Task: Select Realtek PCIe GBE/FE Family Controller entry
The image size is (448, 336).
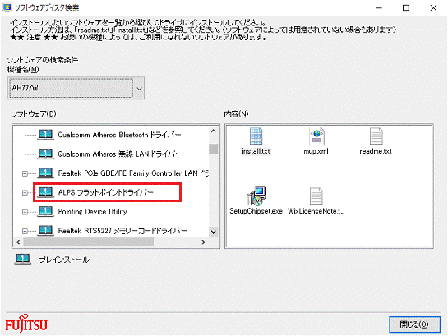Action: (133, 173)
